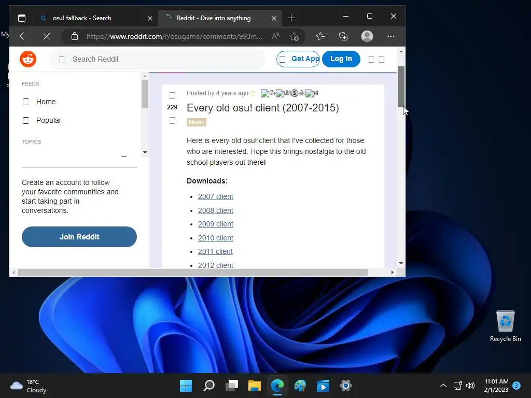Open the Home feed in sidebar
Screen dimensions: 531x398
click(46, 102)
